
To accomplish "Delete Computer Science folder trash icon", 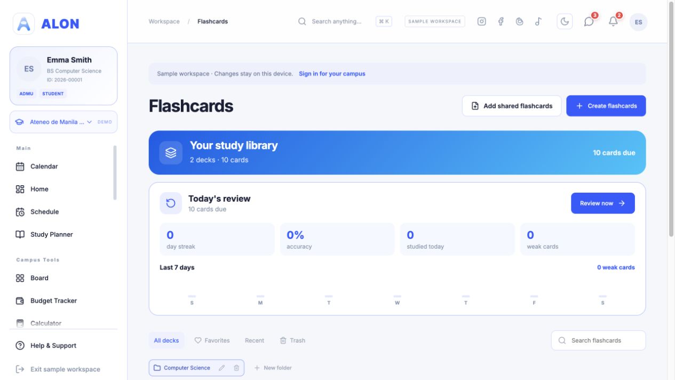I will pos(236,368).
